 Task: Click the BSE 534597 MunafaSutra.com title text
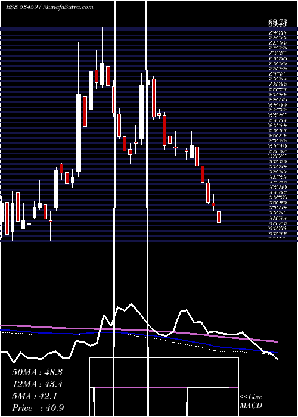[49, 7]
